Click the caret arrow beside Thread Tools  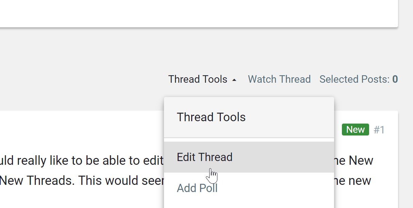[x=234, y=80]
